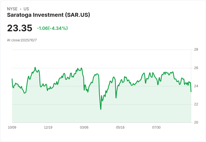This screenshot has width=206, height=142.
Task: Click the NYSE exchange label
Action: point(12,9)
